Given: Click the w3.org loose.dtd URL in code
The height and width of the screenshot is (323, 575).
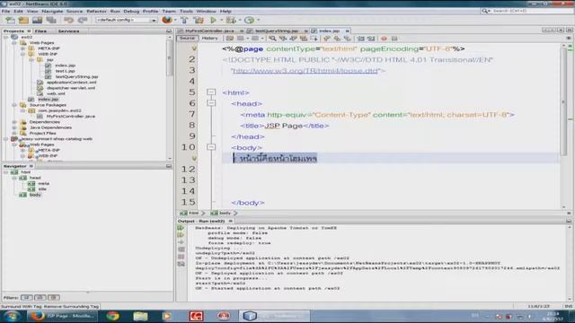Looking at the screenshot, I should [x=305, y=71].
